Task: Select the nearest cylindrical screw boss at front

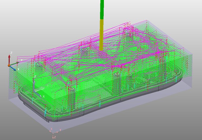Action: tap(71, 98)
